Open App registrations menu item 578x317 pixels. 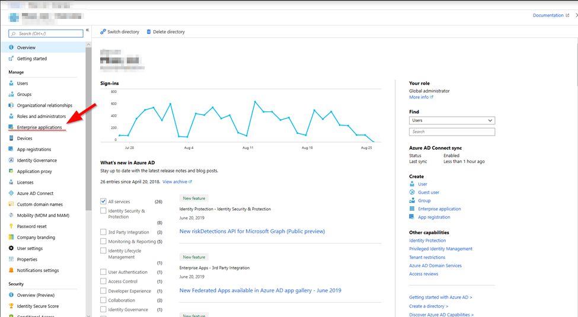click(34, 149)
